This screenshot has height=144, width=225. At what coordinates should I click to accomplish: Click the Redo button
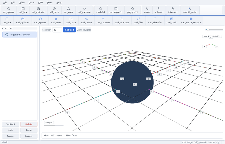tap(29, 130)
